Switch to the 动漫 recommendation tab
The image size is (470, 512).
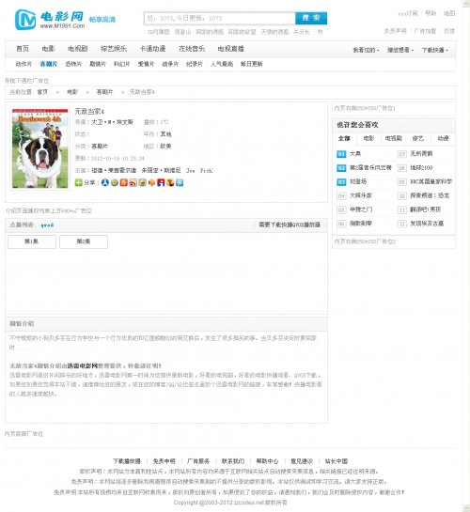443,138
